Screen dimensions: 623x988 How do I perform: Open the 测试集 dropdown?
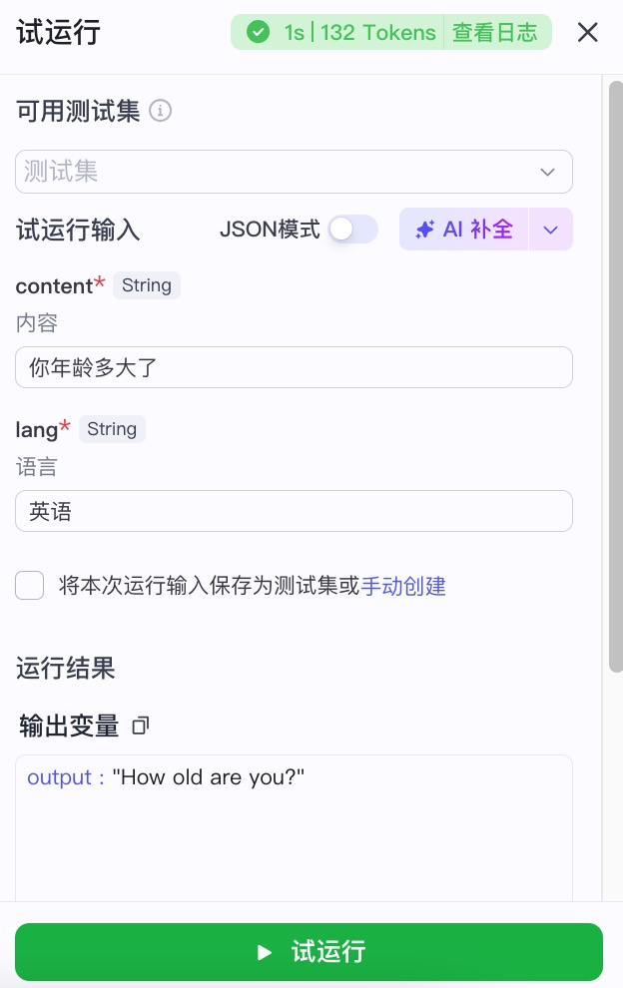click(294, 172)
